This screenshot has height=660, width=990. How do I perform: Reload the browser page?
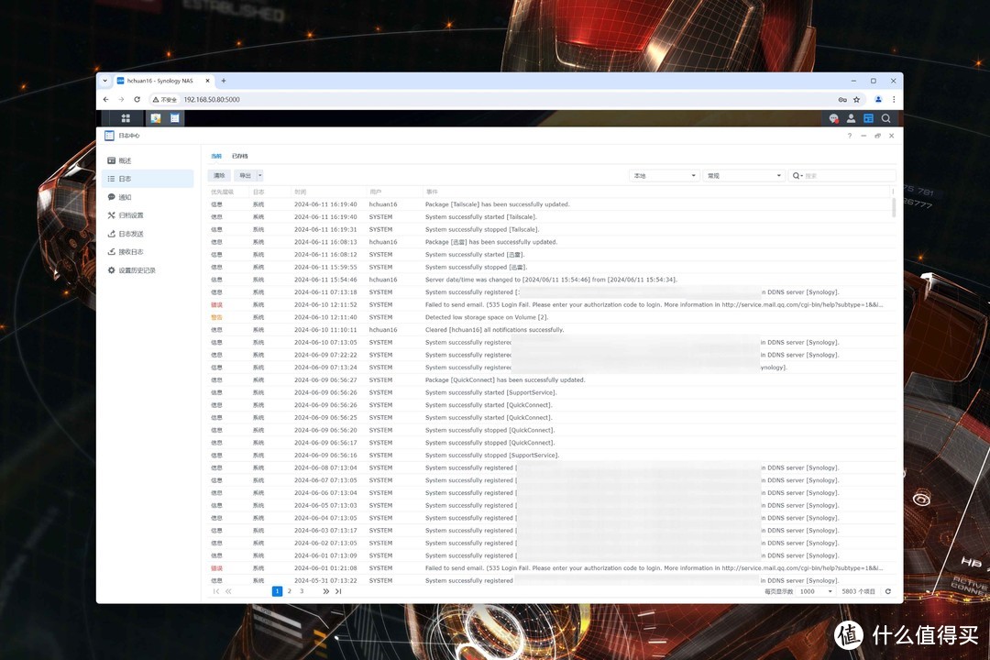tap(138, 99)
